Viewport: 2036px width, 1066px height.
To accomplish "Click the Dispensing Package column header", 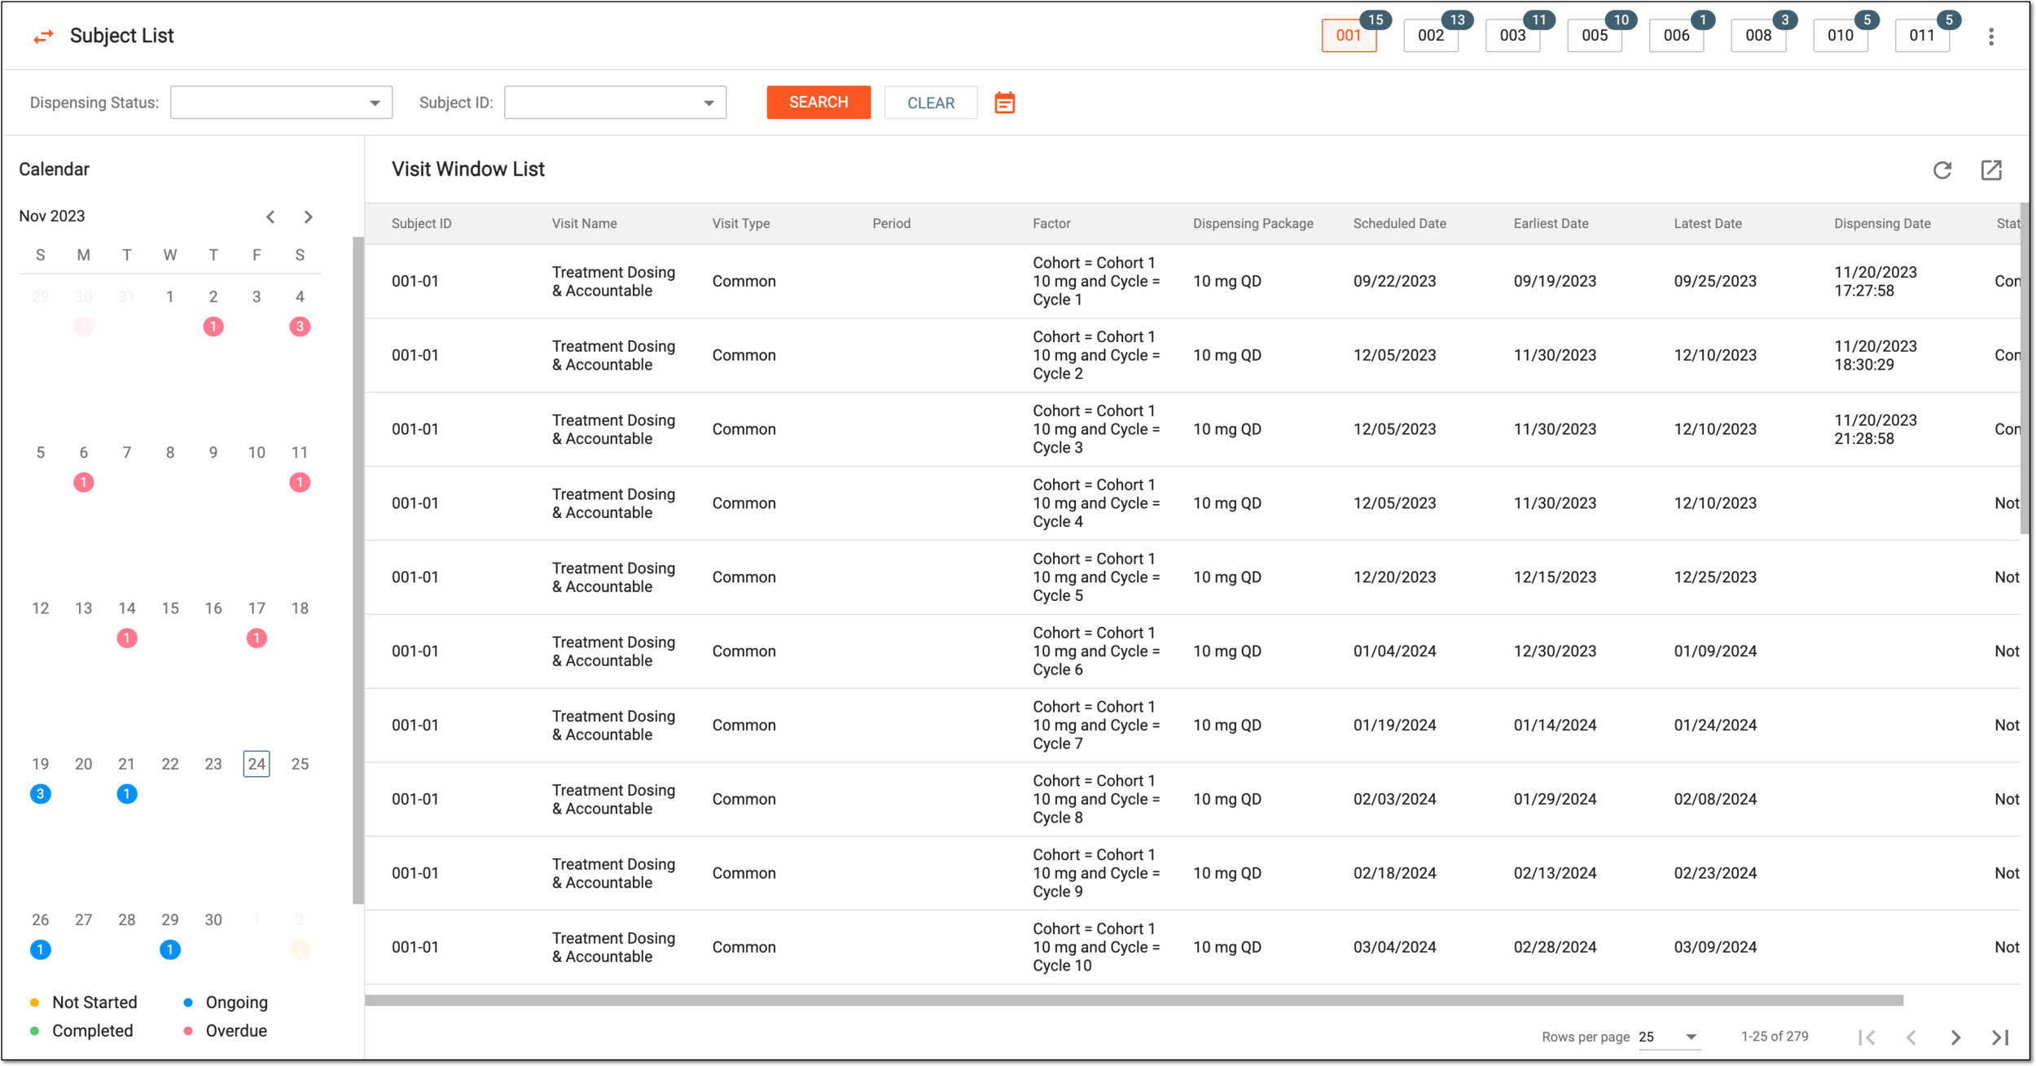I will [x=1253, y=223].
